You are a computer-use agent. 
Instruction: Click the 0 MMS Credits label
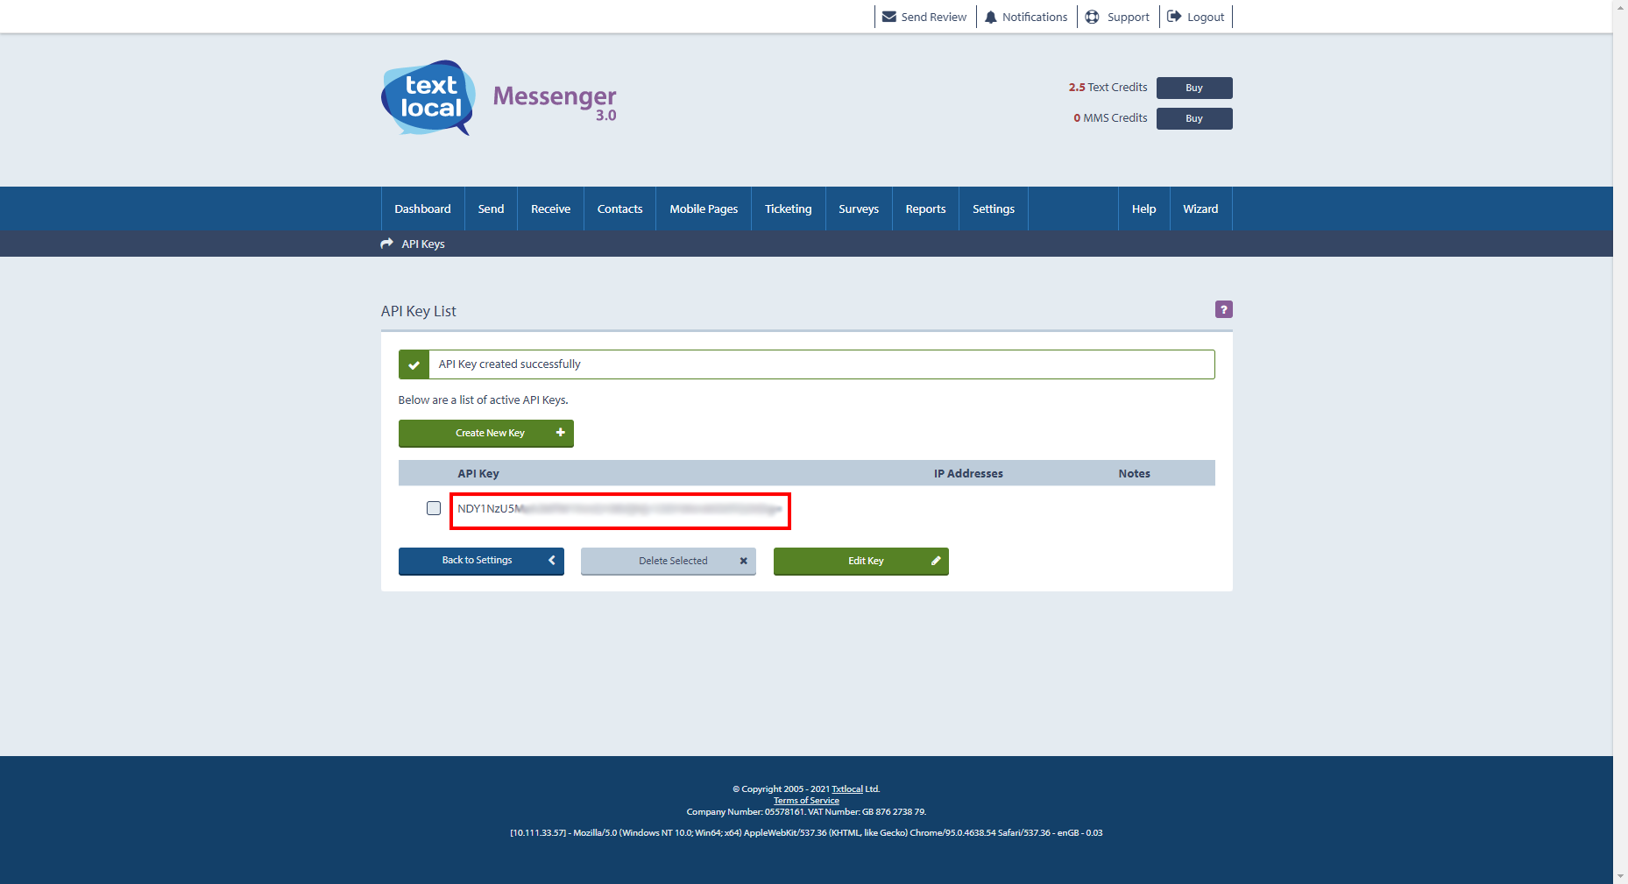coord(1110,117)
